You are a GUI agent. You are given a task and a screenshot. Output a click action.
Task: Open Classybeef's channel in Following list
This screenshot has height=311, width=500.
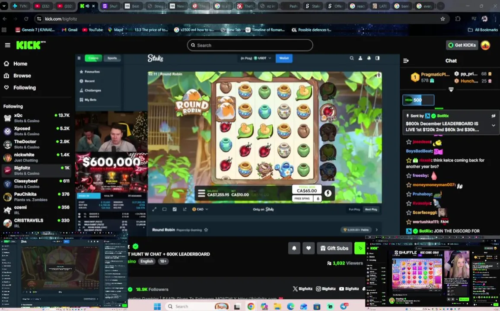pos(36,184)
